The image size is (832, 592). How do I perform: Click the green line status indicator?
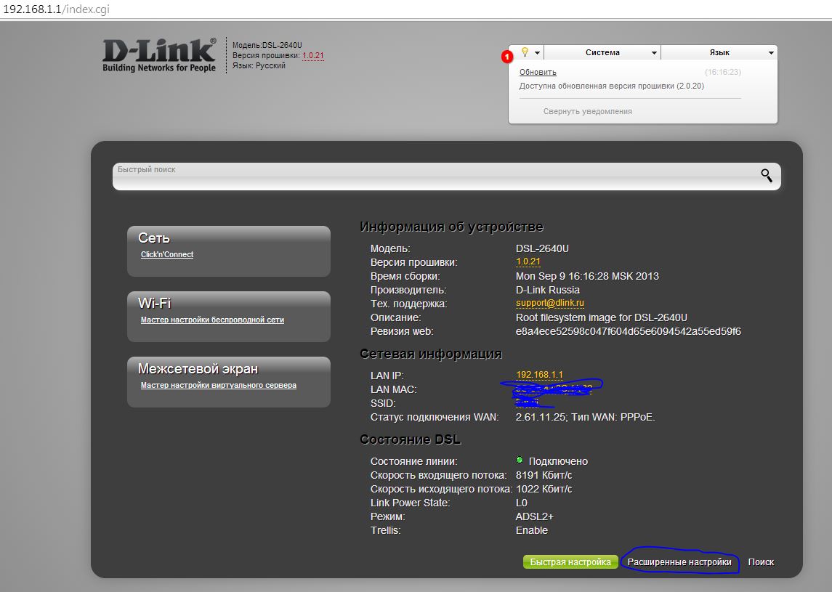[520, 460]
